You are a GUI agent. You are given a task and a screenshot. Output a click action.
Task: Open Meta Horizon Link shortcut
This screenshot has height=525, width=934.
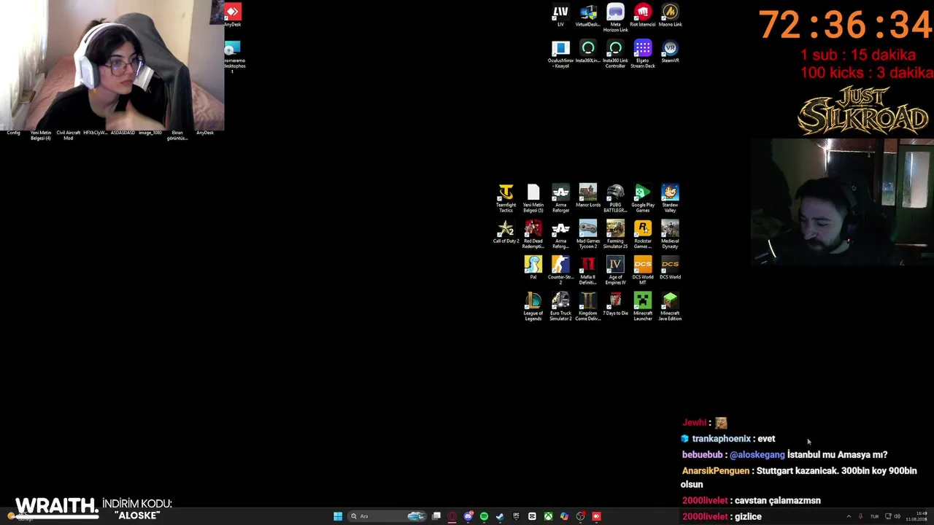coord(615,18)
